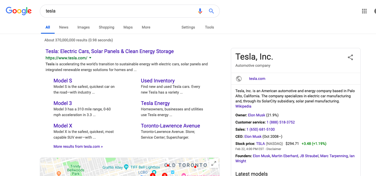Switch to the Maps tab
376x176 pixels.
click(128, 27)
